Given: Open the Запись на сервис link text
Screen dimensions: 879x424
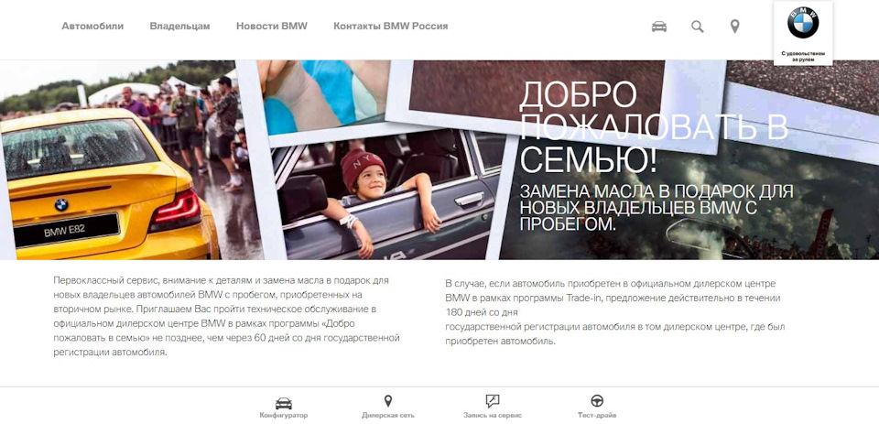Looking at the screenshot, I should coord(493,416).
